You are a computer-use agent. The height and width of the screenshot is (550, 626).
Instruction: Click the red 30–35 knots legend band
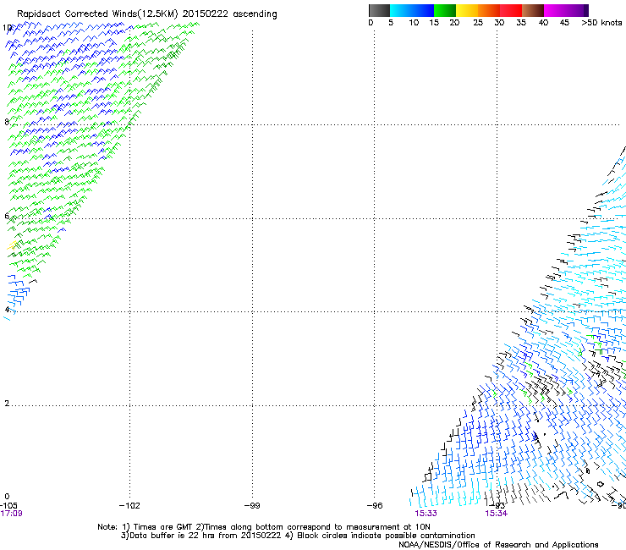[x=511, y=10]
